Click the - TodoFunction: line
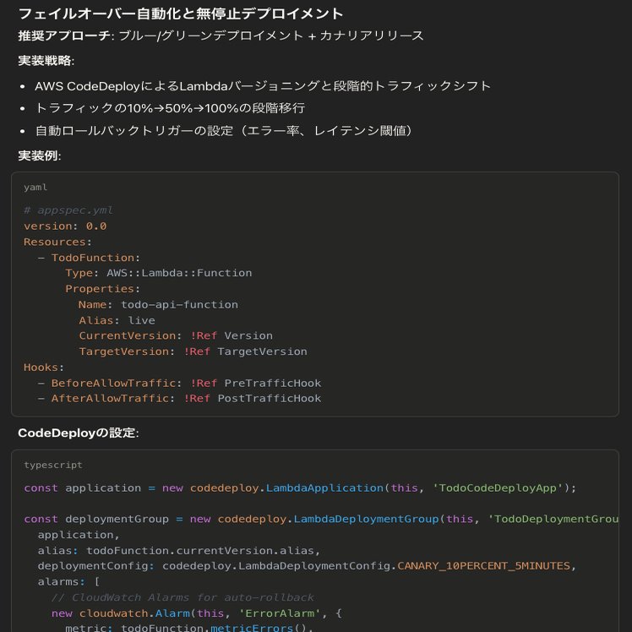This screenshot has width=632, height=632. [89, 258]
